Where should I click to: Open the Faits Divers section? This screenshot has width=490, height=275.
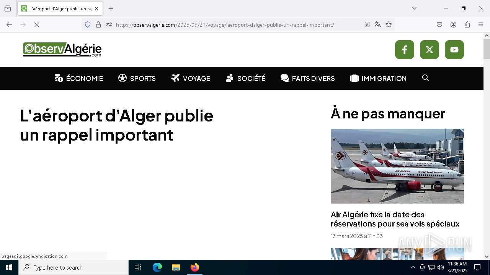pos(307,78)
